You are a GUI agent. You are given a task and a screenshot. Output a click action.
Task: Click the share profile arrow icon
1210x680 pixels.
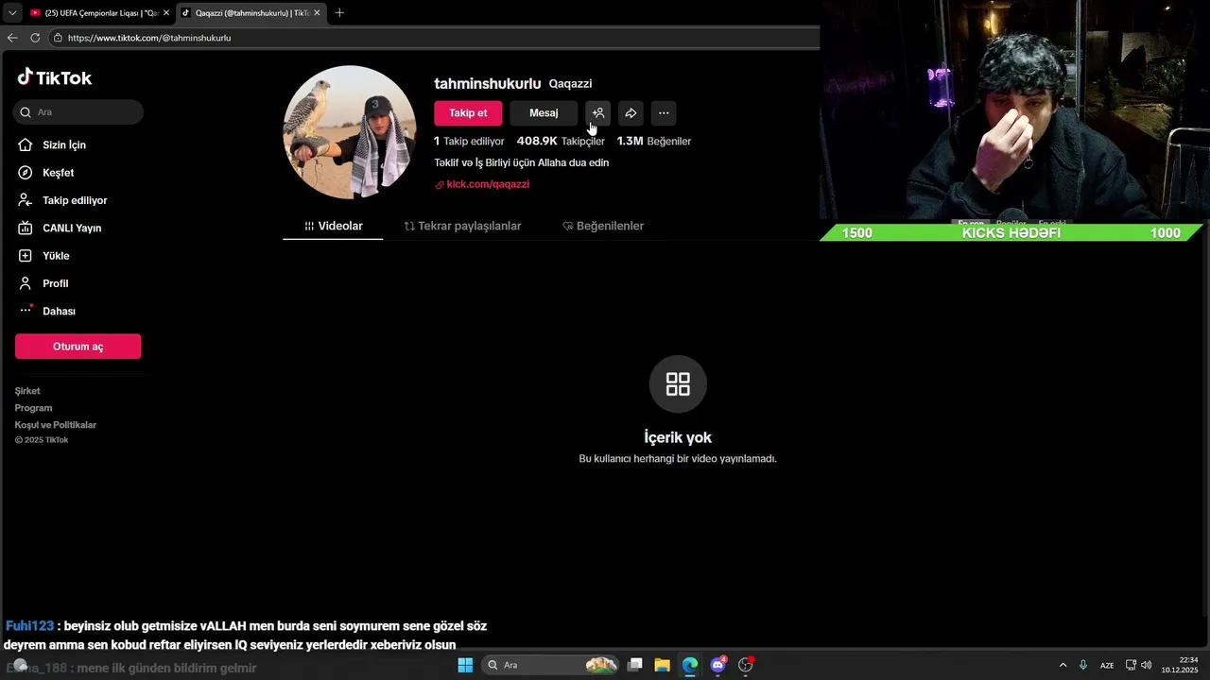click(631, 113)
